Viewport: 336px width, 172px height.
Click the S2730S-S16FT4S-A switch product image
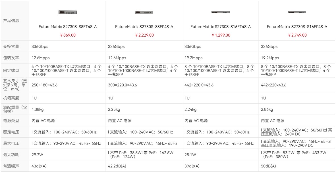221,12
